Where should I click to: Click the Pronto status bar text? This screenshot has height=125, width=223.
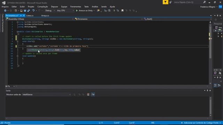coord(7,123)
